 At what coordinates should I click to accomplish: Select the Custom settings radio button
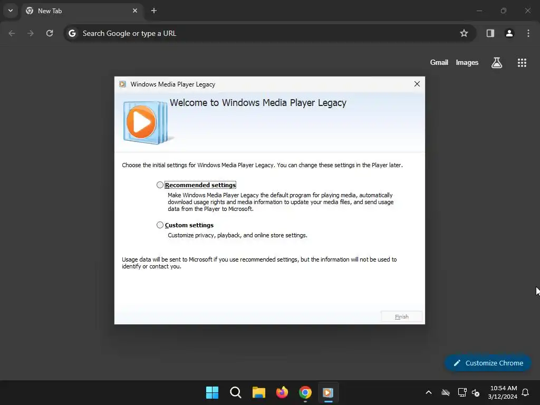pos(160,225)
